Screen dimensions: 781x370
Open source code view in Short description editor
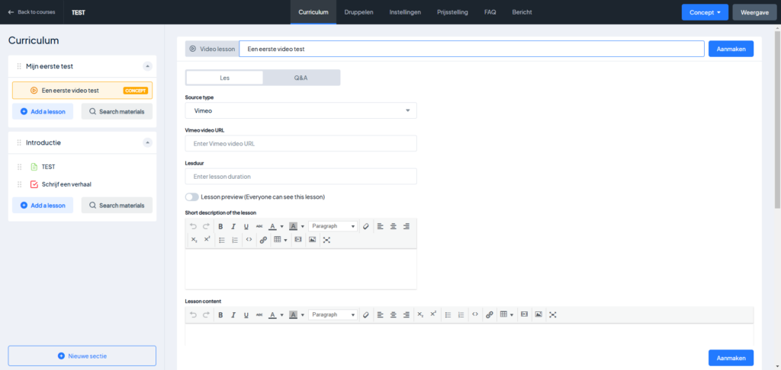pyautogui.click(x=249, y=240)
